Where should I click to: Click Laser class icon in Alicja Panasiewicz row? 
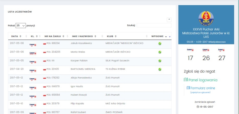tap(33, 79)
